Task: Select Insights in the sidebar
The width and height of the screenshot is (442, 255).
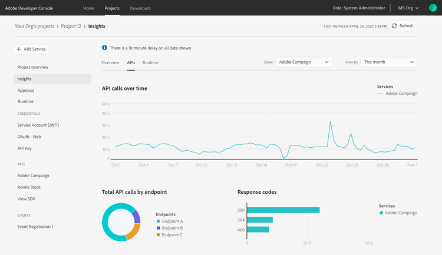Action: (x=52, y=79)
